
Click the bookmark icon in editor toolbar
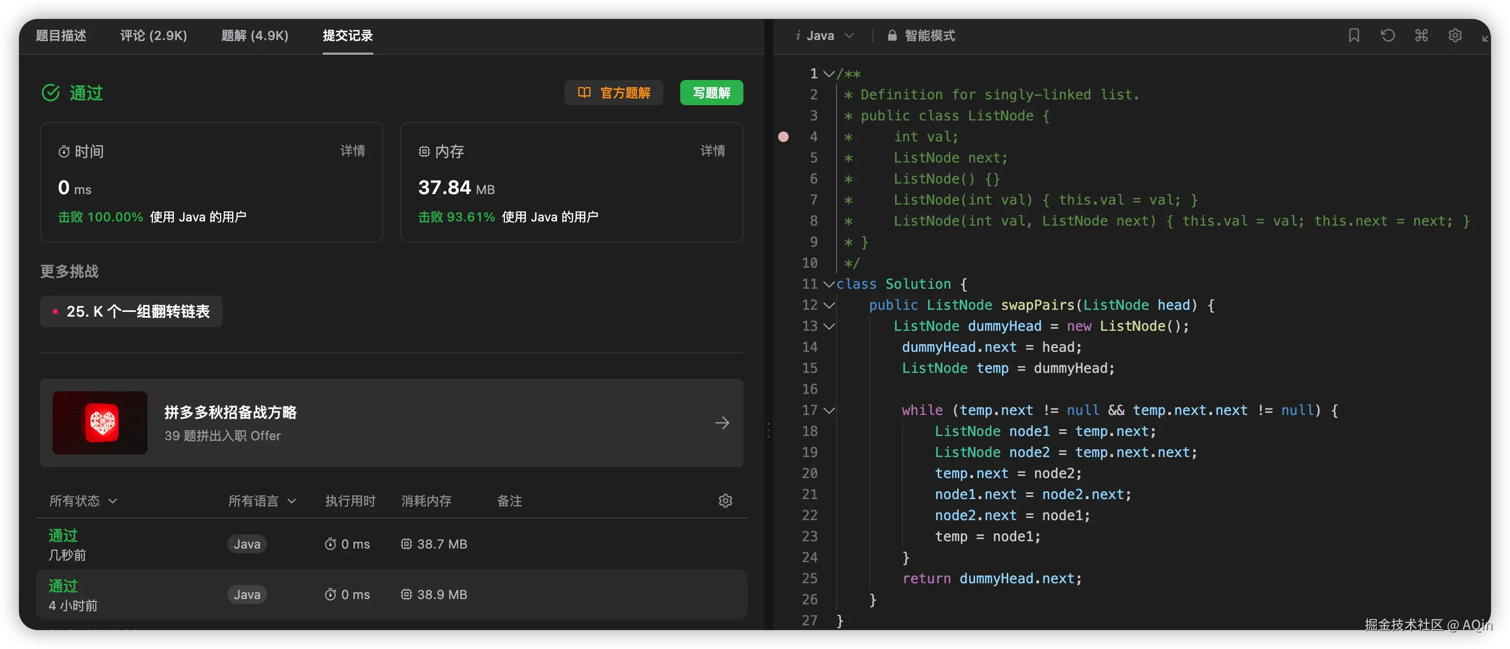[1354, 36]
